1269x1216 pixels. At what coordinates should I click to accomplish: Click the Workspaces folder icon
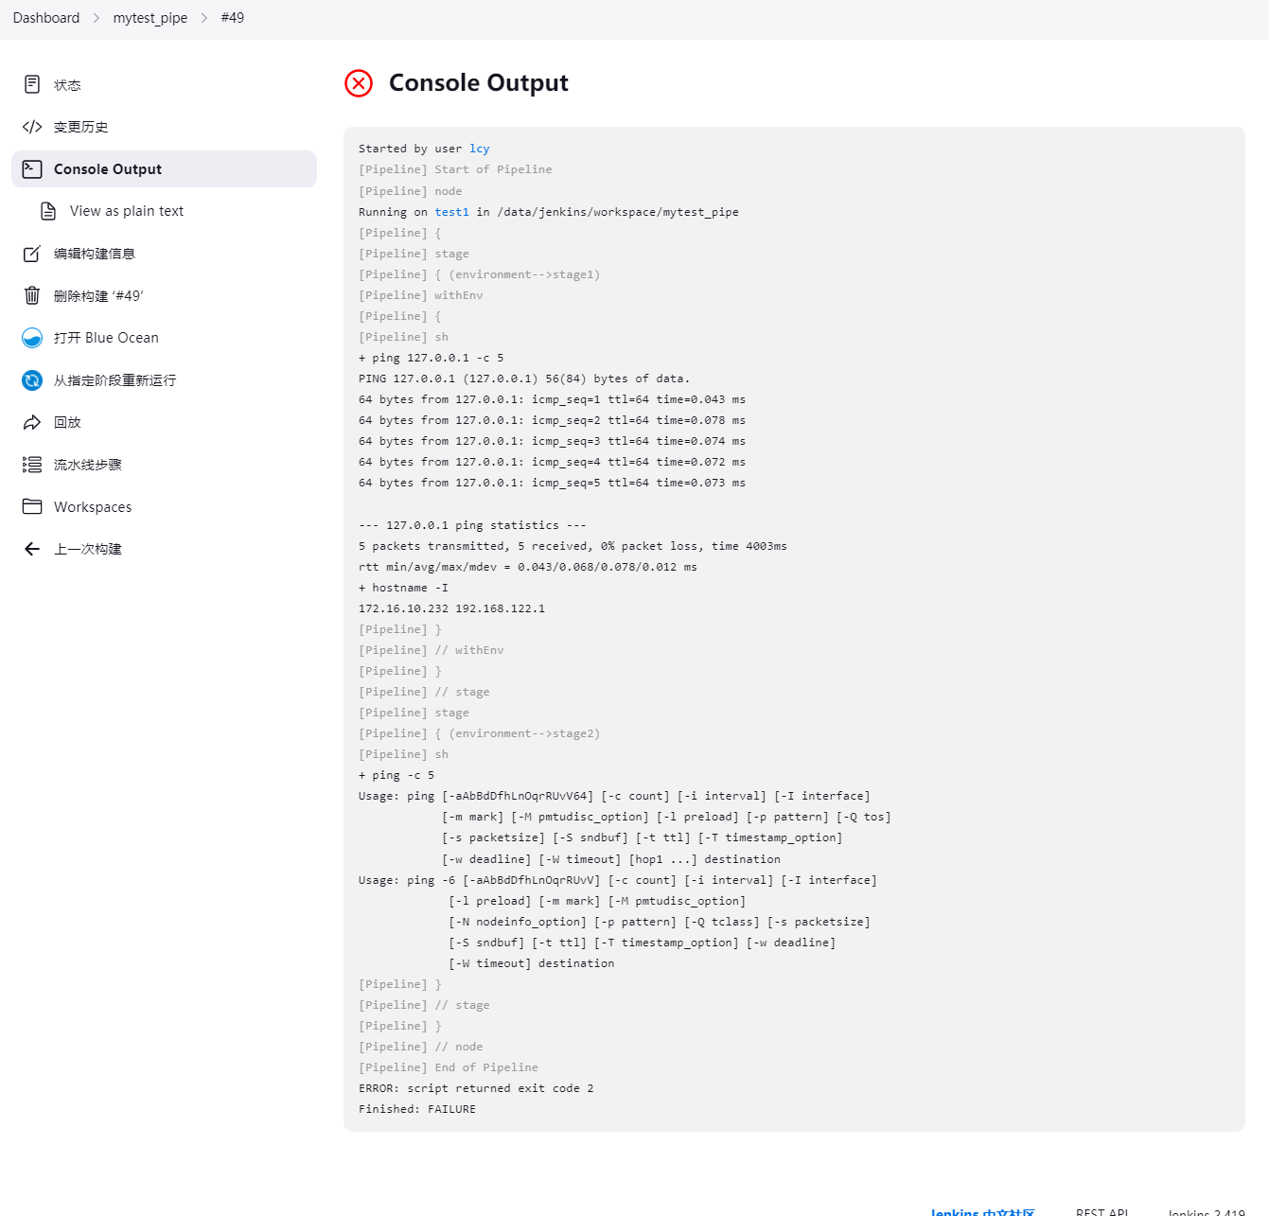(x=32, y=506)
